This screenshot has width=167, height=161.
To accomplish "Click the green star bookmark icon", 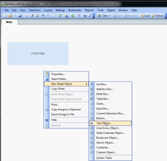I will (x=72, y=16).
